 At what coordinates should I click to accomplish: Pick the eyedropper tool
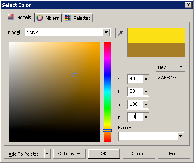pyautogui.click(x=120, y=33)
